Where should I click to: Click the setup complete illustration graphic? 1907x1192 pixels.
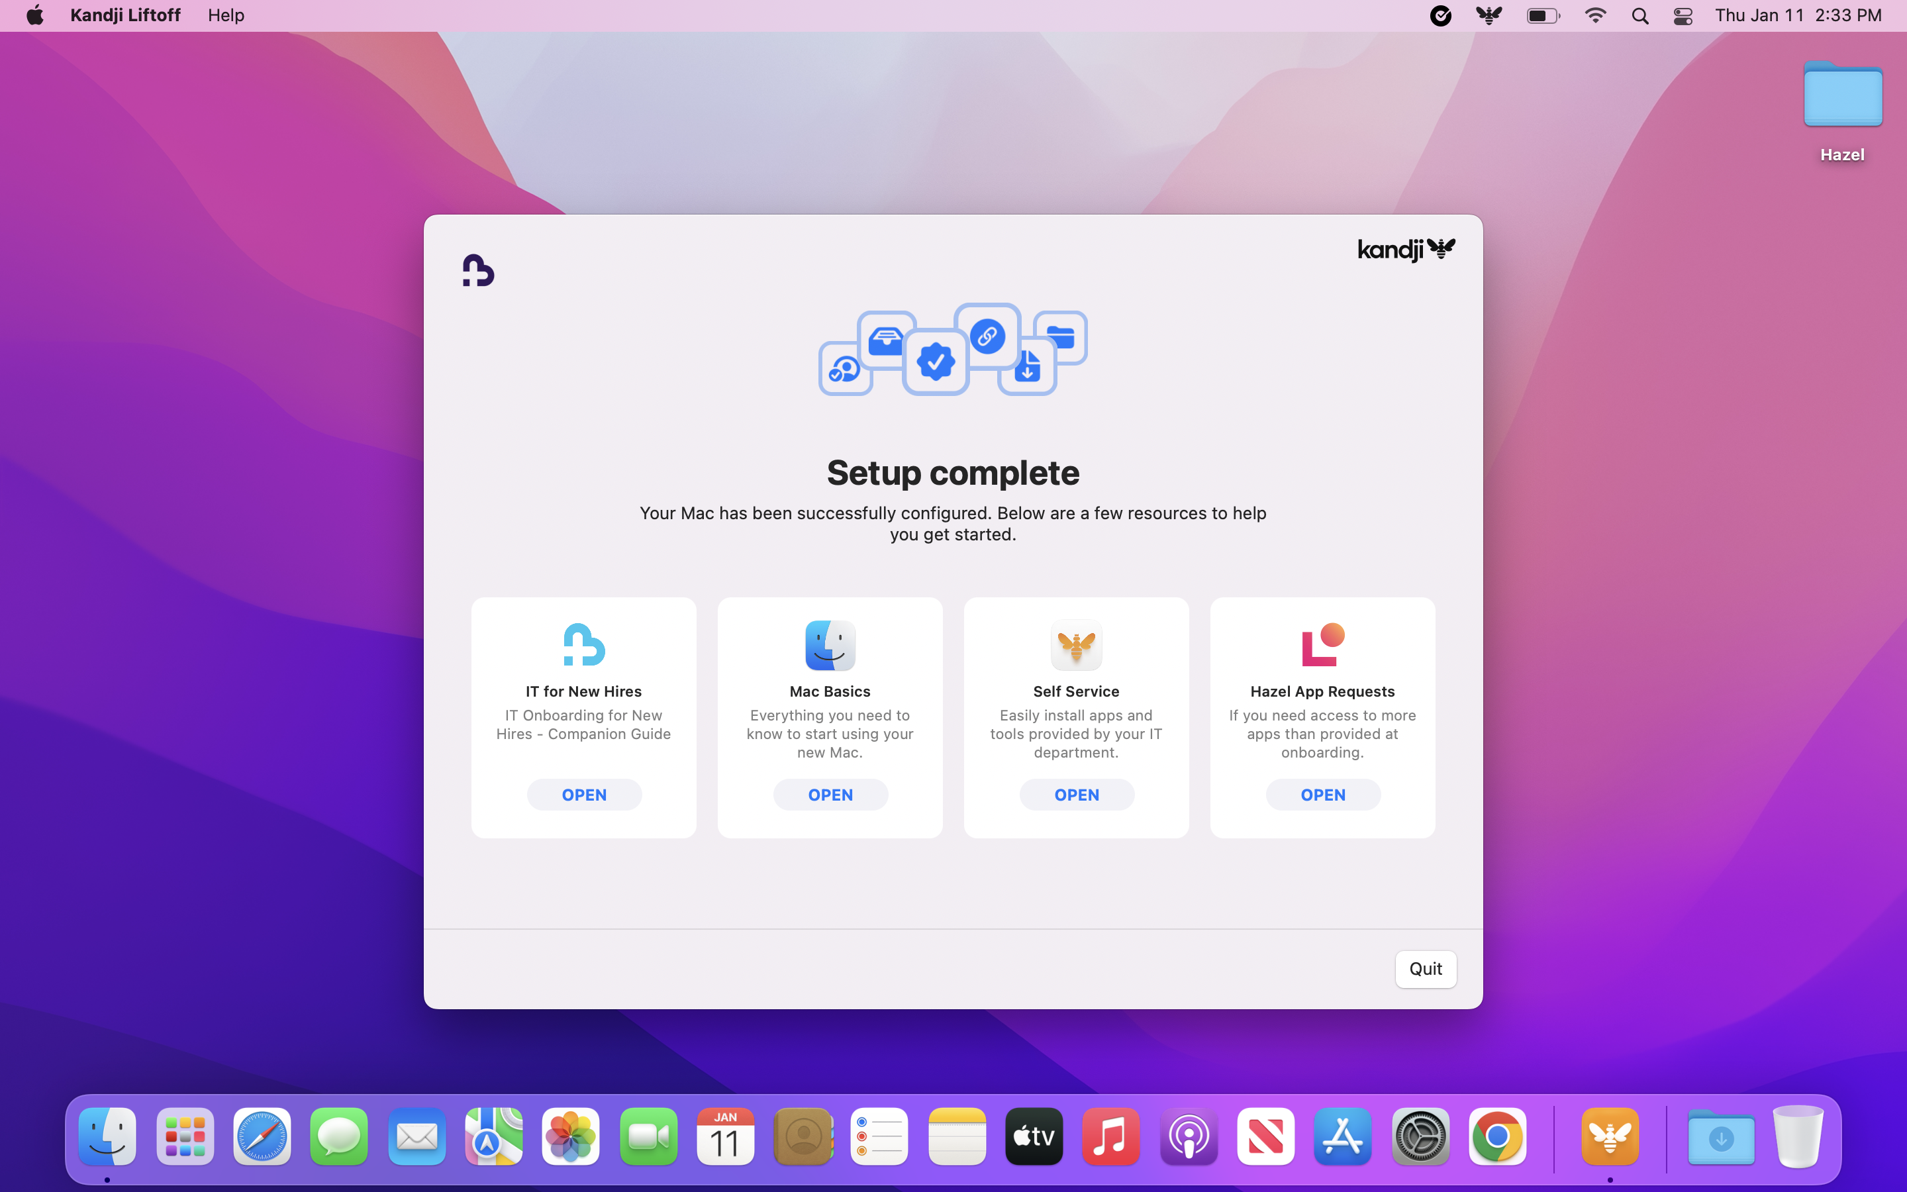(x=953, y=349)
